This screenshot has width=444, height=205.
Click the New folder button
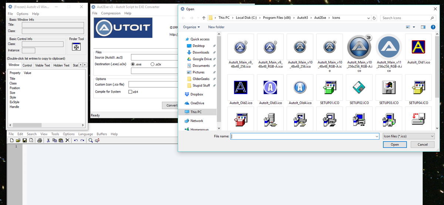click(x=216, y=27)
